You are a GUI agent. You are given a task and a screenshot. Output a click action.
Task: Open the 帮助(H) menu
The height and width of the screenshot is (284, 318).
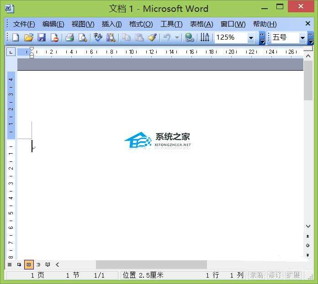tap(265, 24)
